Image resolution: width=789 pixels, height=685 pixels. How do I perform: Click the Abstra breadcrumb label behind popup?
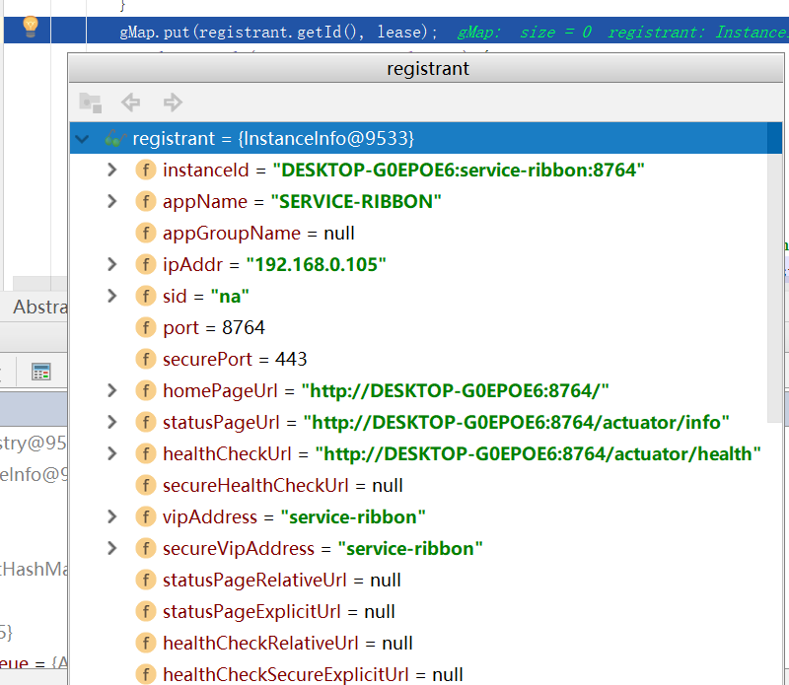[40, 307]
